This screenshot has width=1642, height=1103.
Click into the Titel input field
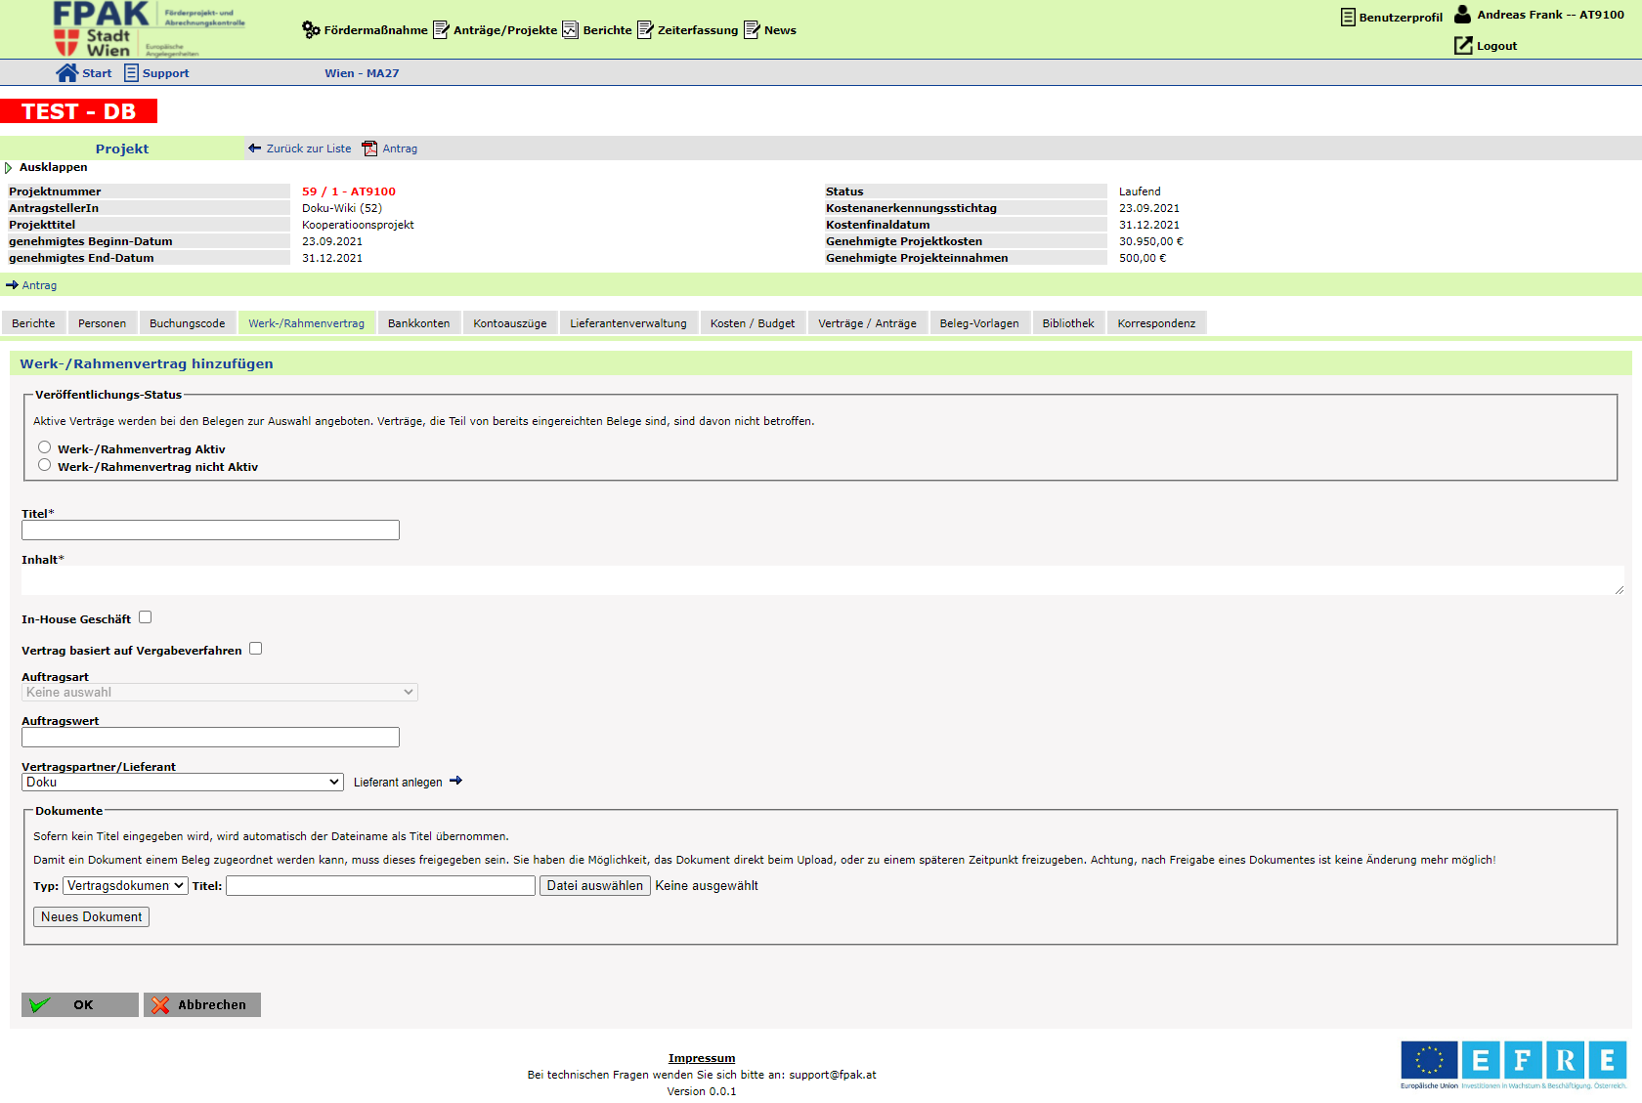pyautogui.click(x=210, y=530)
